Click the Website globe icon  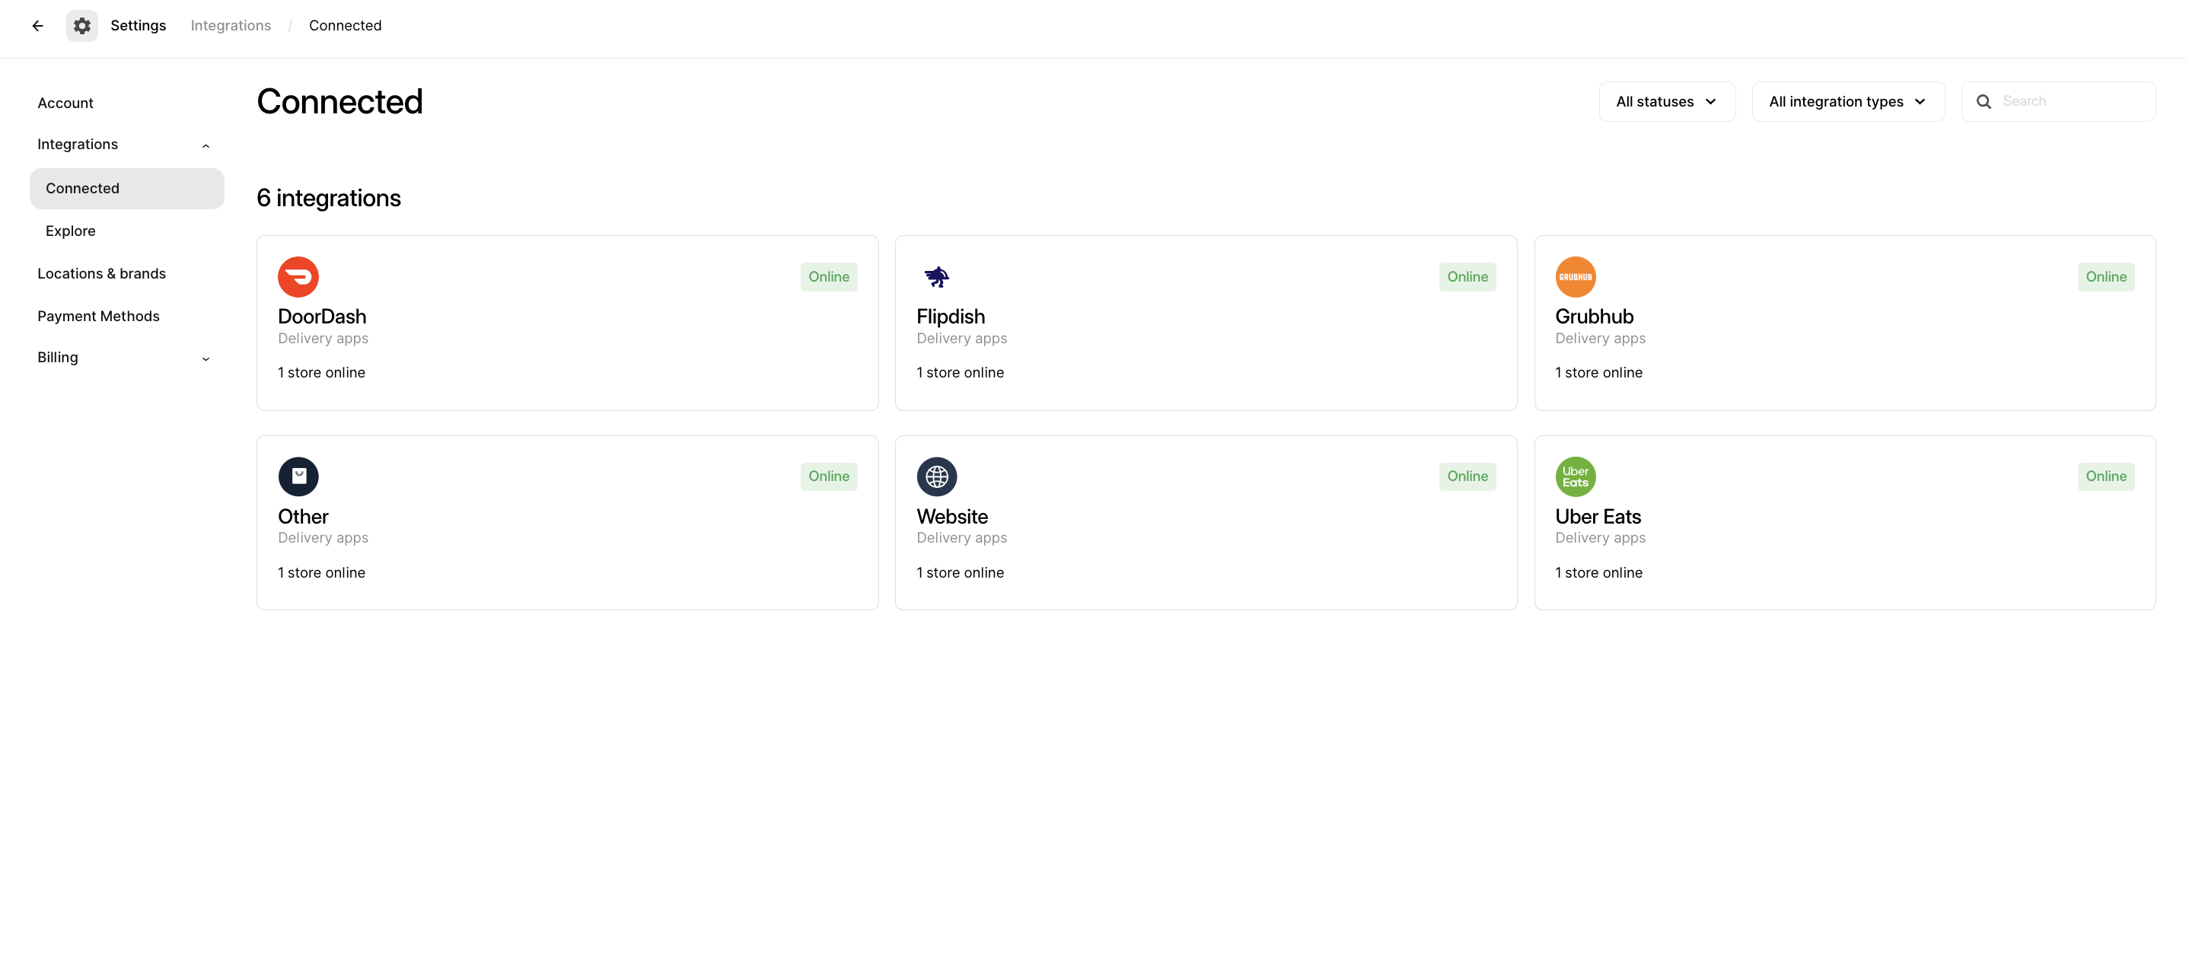tap(936, 476)
